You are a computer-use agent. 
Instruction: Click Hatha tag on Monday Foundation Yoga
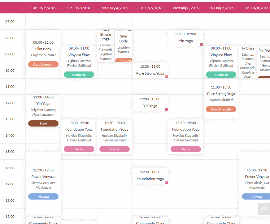point(115,149)
